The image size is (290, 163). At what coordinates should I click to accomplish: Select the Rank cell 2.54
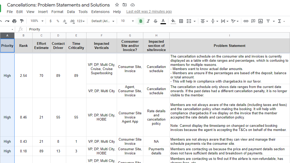pyautogui.click(x=23, y=76)
